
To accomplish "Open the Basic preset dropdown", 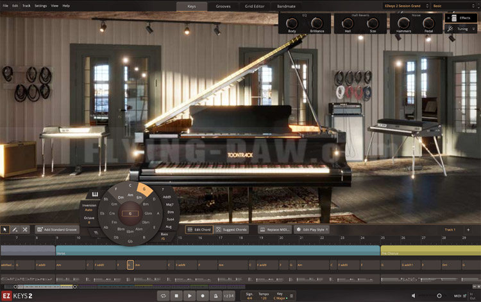I will [x=454, y=6].
